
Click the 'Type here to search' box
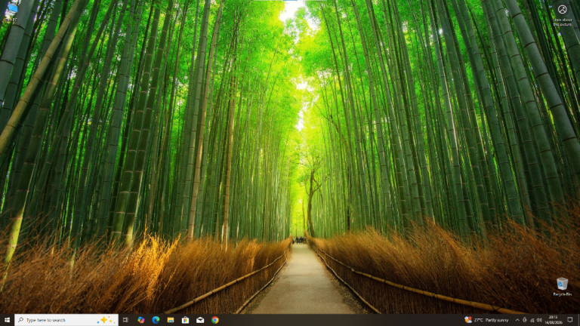tap(66, 320)
